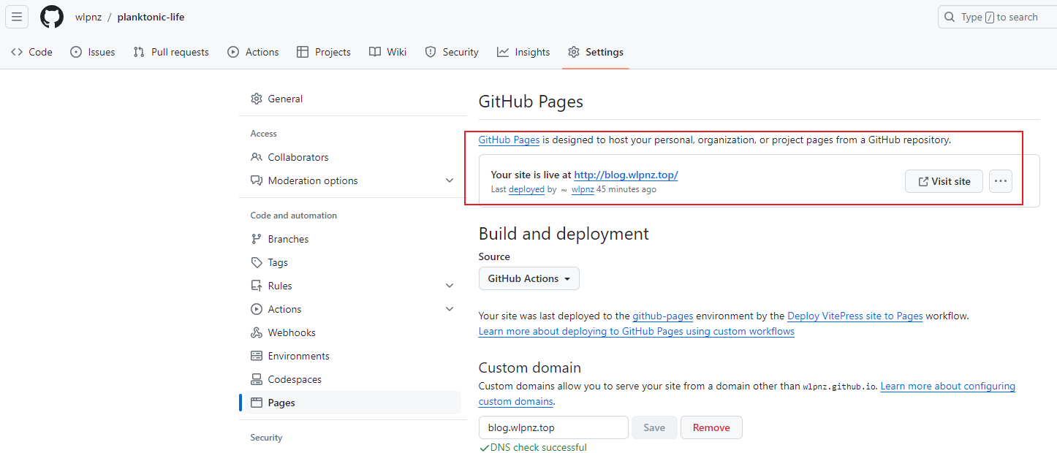Click the Settings gear icon in repo tabs
Image resolution: width=1057 pixels, height=453 pixels.
pyautogui.click(x=574, y=52)
